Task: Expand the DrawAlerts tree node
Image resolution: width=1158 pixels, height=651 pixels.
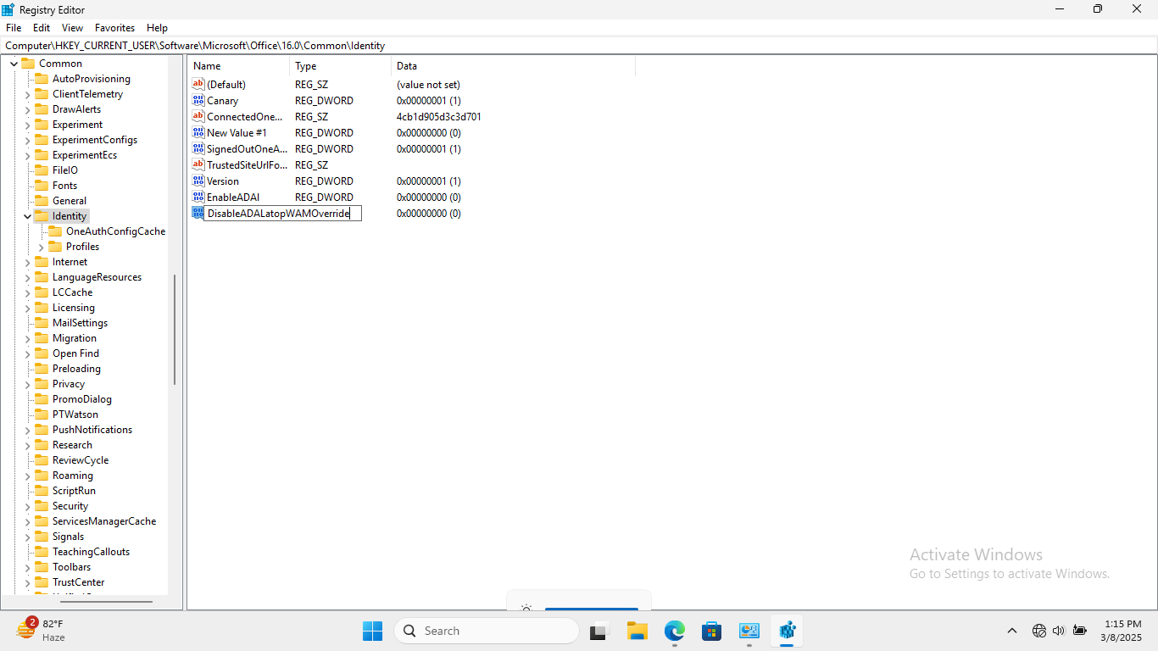Action: 28,109
